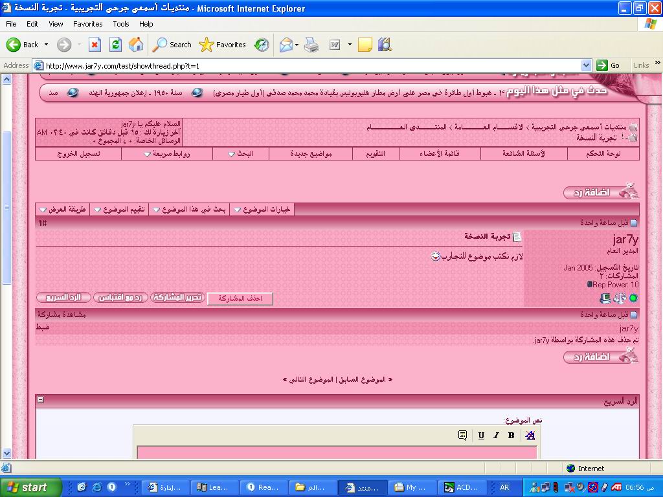The height and width of the screenshot is (497, 663).
Task: Click the تسجيل الخروج logout link
Action: pos(78,154)
